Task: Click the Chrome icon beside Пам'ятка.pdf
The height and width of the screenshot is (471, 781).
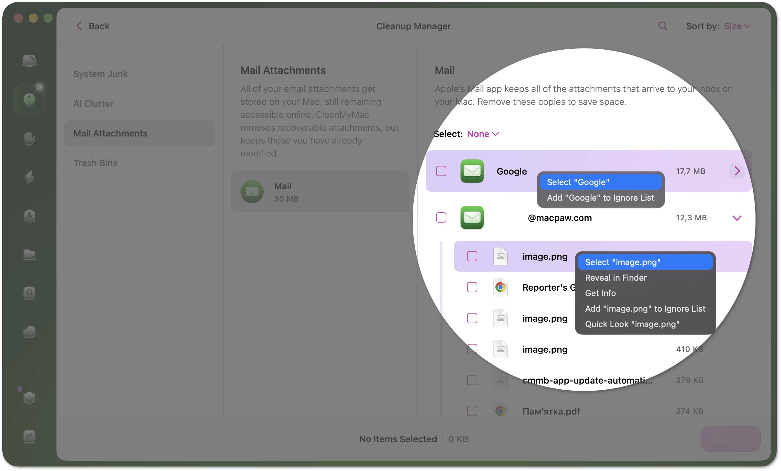Action: [x=500, y=411]
